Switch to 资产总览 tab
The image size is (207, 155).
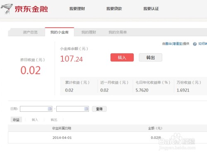tap(30, 32)
